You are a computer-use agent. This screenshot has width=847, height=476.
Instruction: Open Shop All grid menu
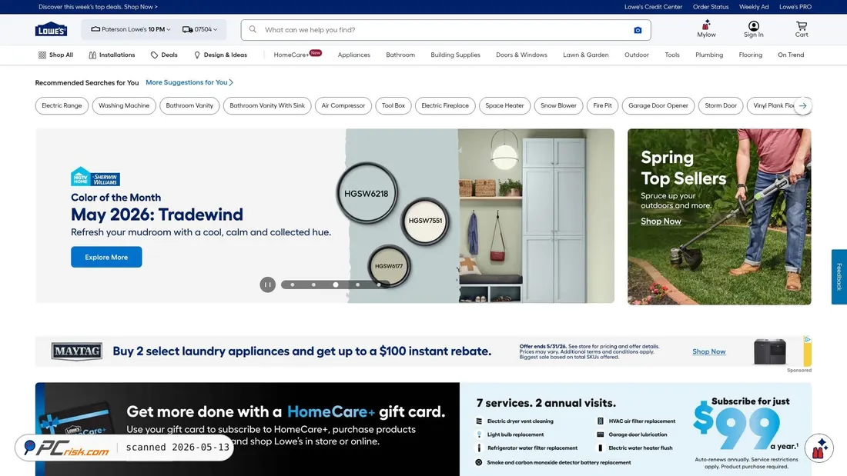point(55,55)
